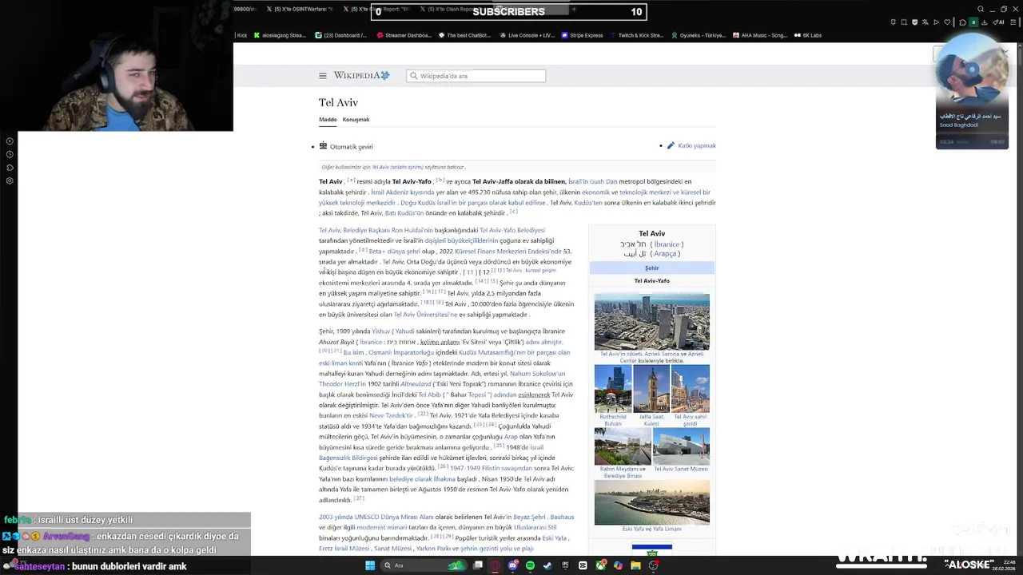Open the Rabin Meydanı thumbnail image
Viewport: 1023px width, 575px height.
tap(623, 446)
